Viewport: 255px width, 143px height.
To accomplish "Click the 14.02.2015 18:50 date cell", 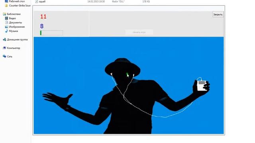I will 96,2.
